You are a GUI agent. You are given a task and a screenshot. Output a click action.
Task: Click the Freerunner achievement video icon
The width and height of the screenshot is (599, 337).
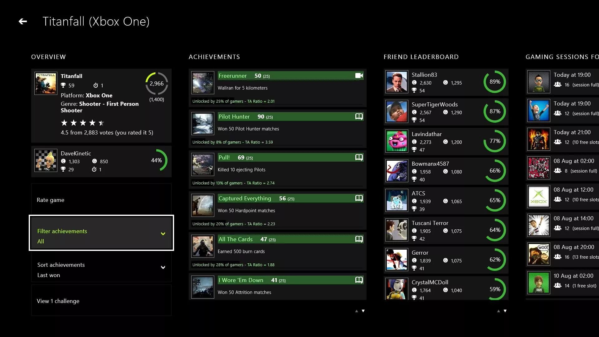[x=358, y=75]
